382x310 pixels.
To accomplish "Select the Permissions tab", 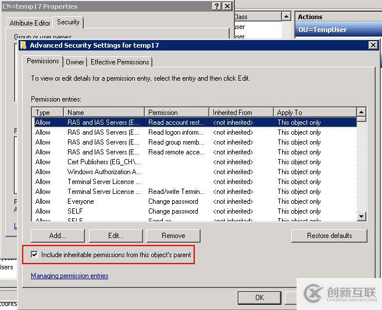I will (43, 61).
